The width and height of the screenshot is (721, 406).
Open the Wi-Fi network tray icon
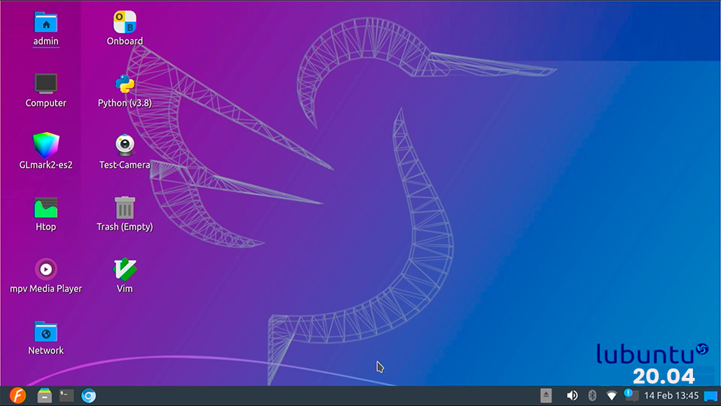coord(611,395)
